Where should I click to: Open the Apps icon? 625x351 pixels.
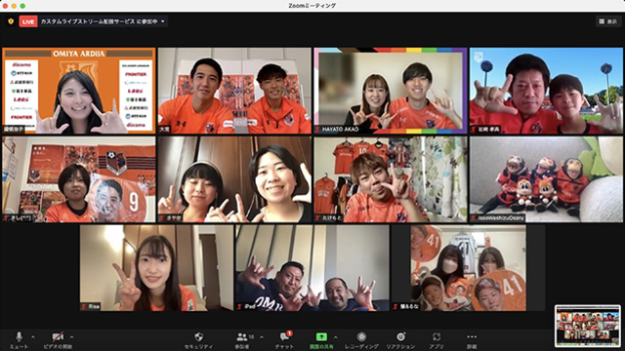(437, 340)
